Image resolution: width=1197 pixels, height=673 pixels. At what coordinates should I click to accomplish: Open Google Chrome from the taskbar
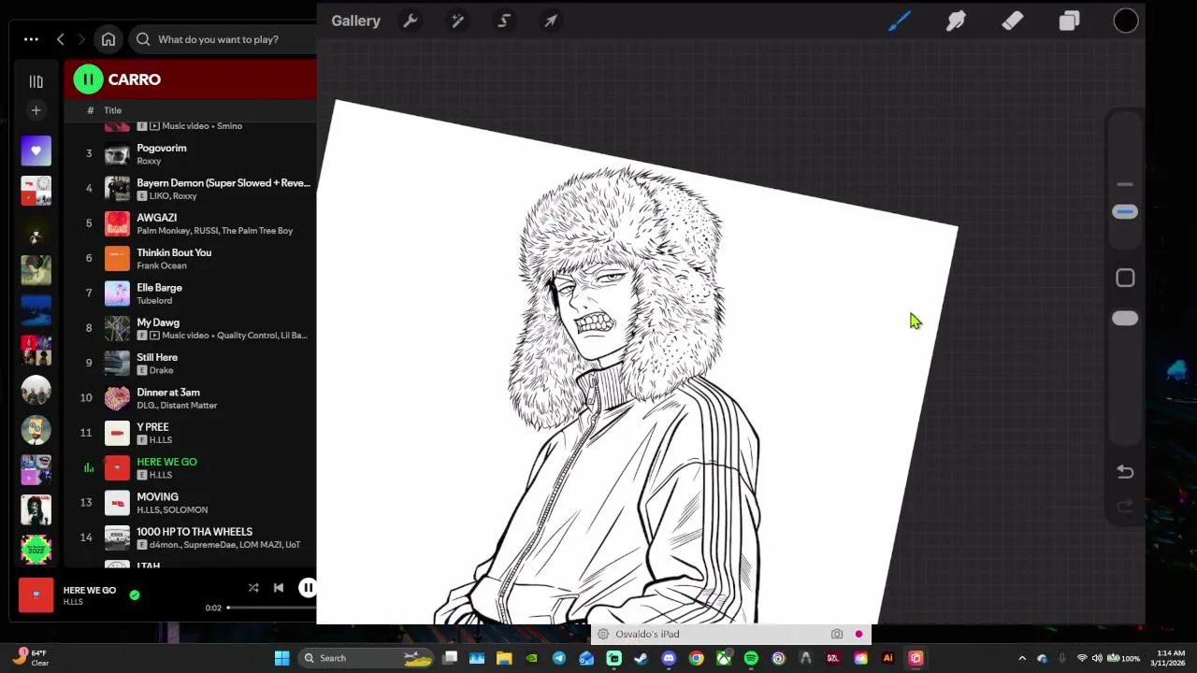(696, 658)
